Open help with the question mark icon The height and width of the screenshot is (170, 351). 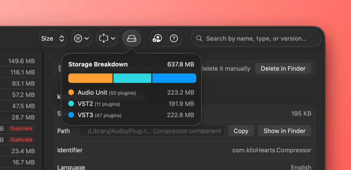(x=174, y=38)
